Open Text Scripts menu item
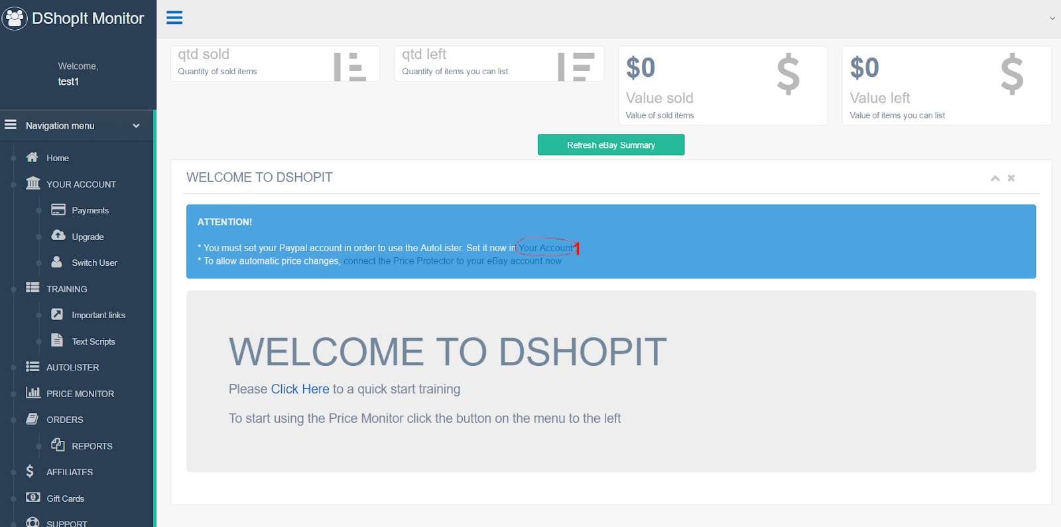This screenshot has width=1061, height=527. click(94, 341)
